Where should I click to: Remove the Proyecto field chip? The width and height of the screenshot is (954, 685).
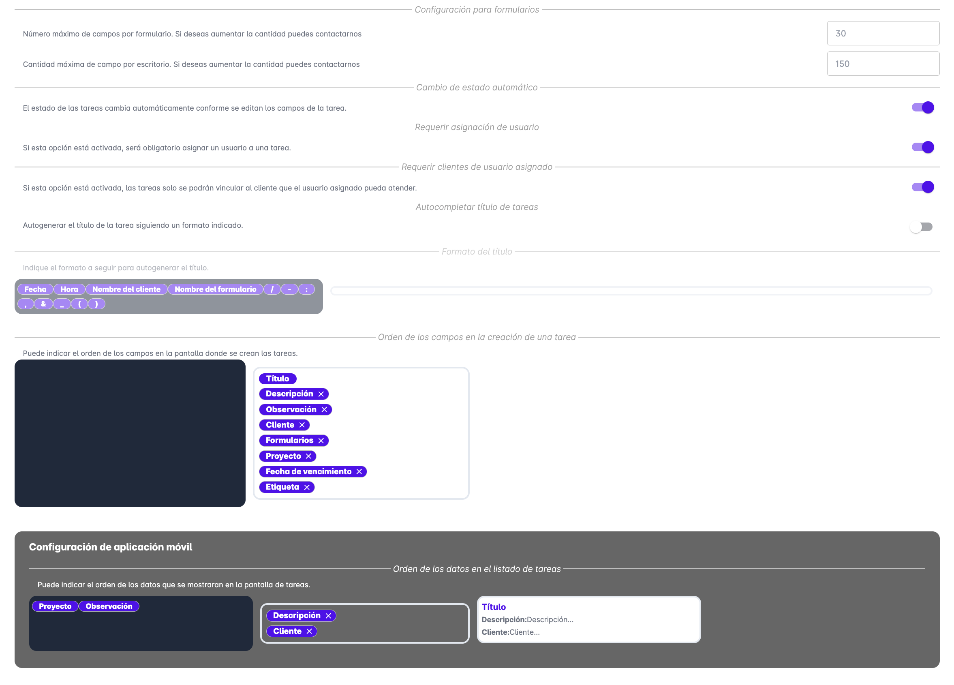tap(308, 456)
